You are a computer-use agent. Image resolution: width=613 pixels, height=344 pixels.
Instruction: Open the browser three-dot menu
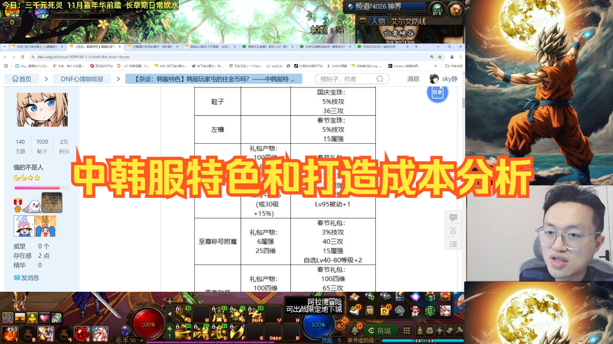(461, 57)
